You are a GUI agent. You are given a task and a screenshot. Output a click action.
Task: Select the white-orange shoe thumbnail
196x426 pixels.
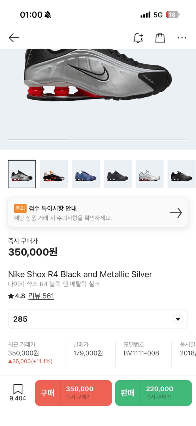pos(54,174)
